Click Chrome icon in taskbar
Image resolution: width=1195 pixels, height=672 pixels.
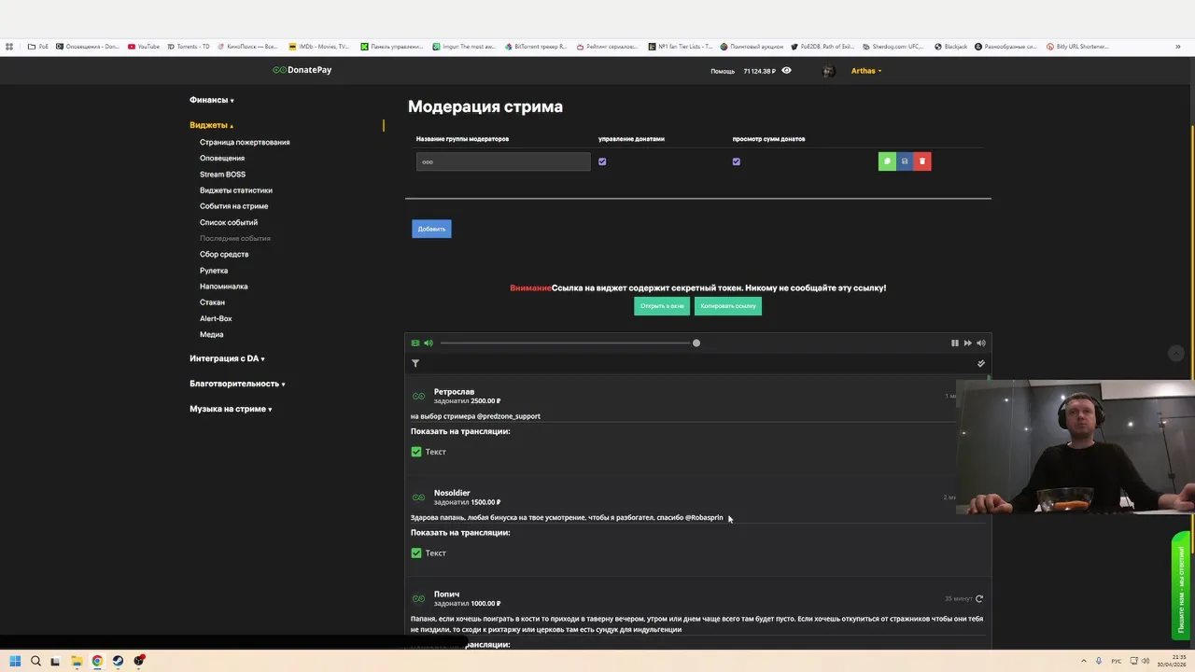pyautogui.click(x=97, y=661)
